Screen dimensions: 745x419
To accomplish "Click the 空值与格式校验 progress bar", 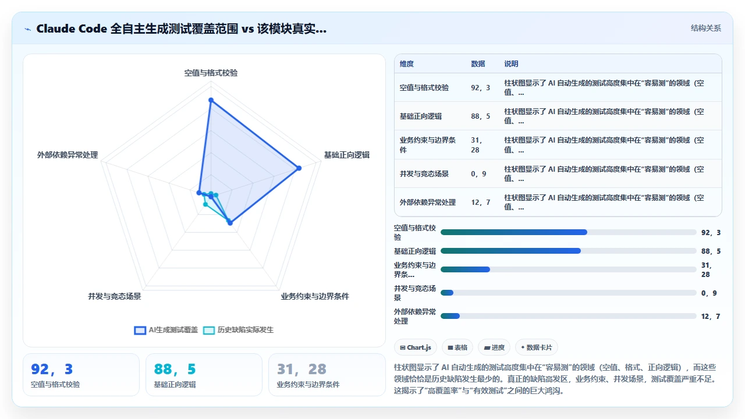I will tap(568, 232).
